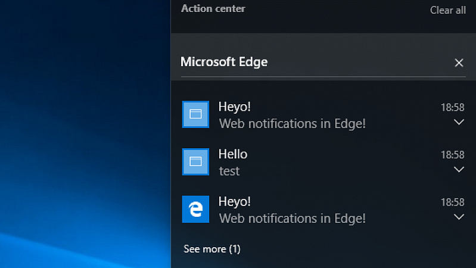The image size is (476, 268).
Task: Click the window icon beside the Hello notification
Action: point(195,162)
